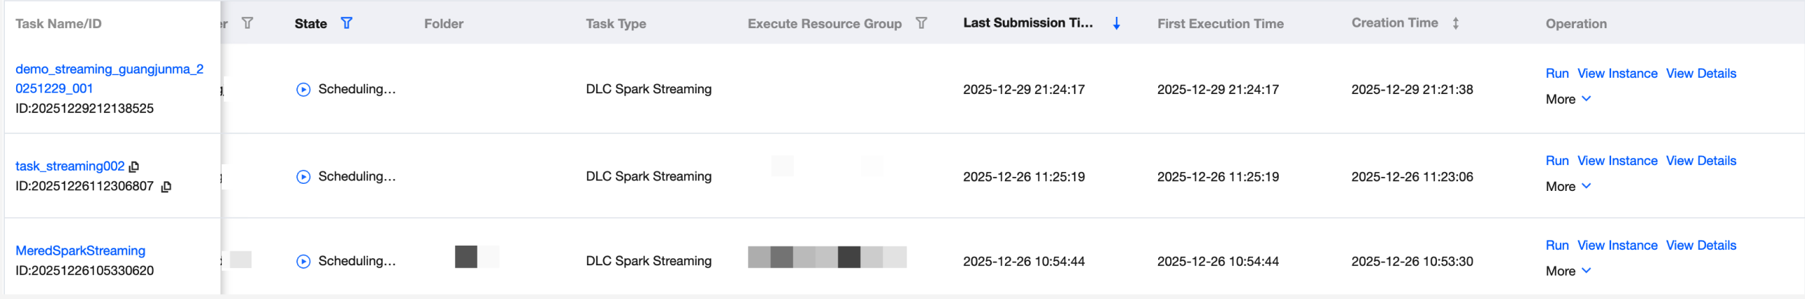Click scheduling status icon for MeredSparkStreaming
This screenshot has height=299, width=1805.
tap(303, 261)
